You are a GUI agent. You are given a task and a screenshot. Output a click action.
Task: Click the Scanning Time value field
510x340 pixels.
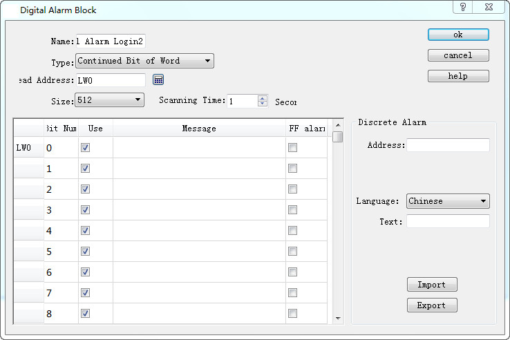coord(243,101)
